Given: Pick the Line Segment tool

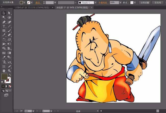Looking at the screenshot, I should tap(9, 26).
